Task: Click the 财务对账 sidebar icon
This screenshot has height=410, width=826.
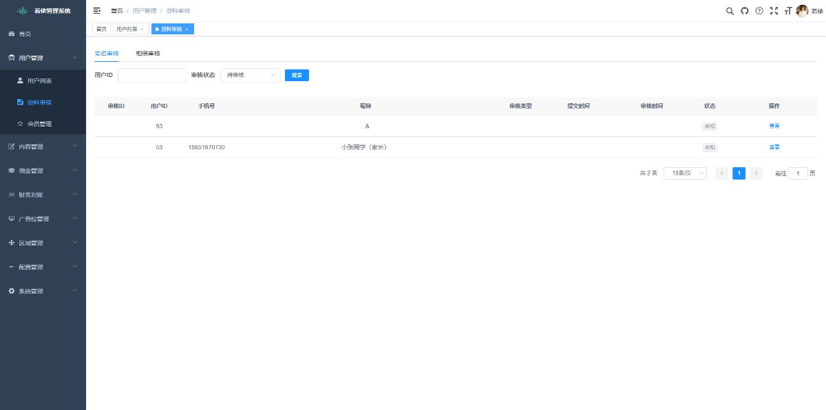Action: coord(11,194)
